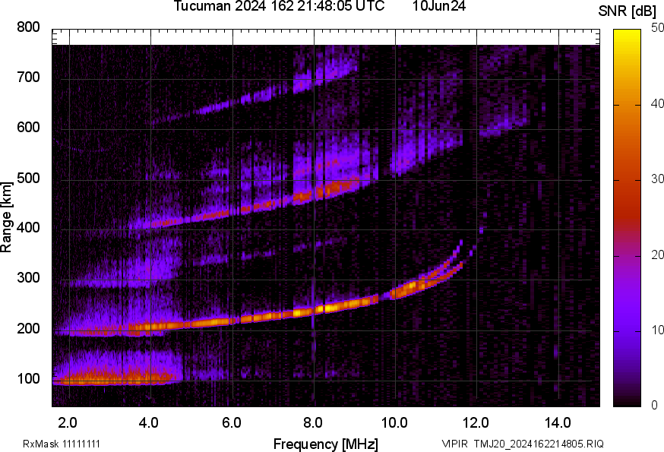Click the 'RxMask 11111111' footer text
664x452 pixels.
point(62,444)
